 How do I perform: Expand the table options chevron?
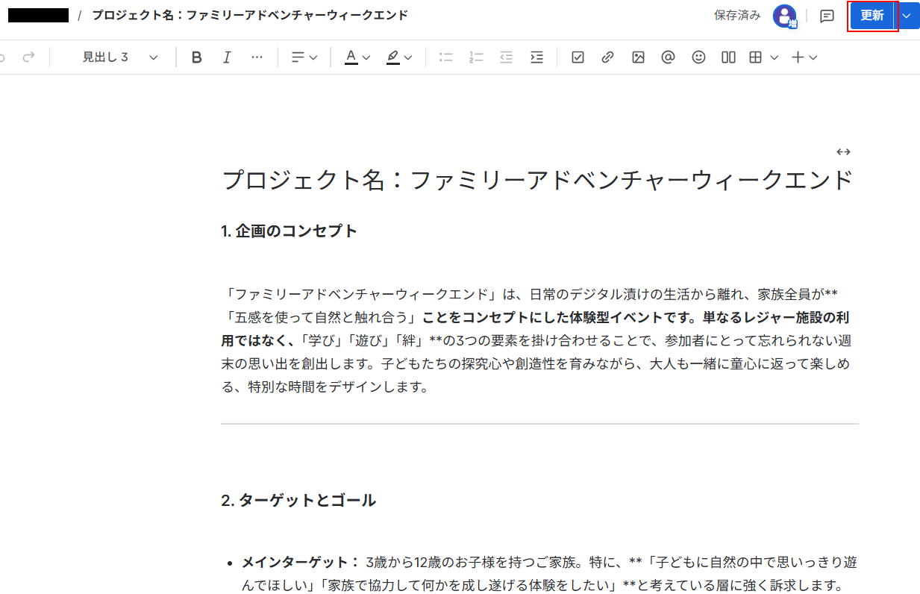[775, 57]
